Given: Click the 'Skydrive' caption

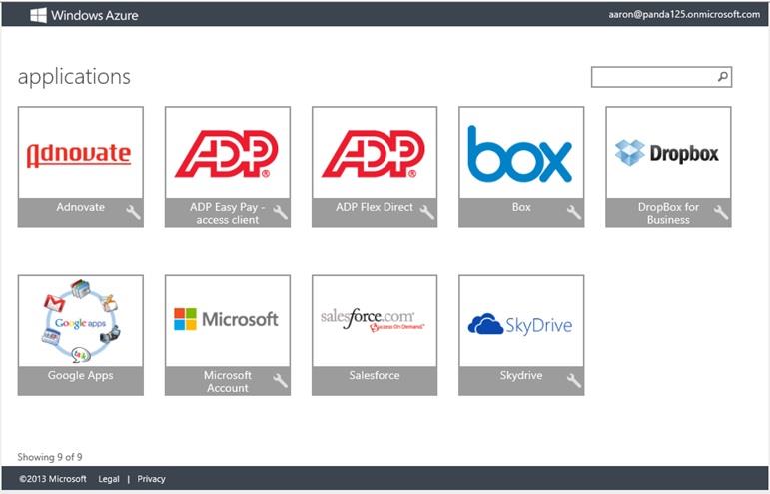Looking at the screenshot, I should [x=521, y=376].
